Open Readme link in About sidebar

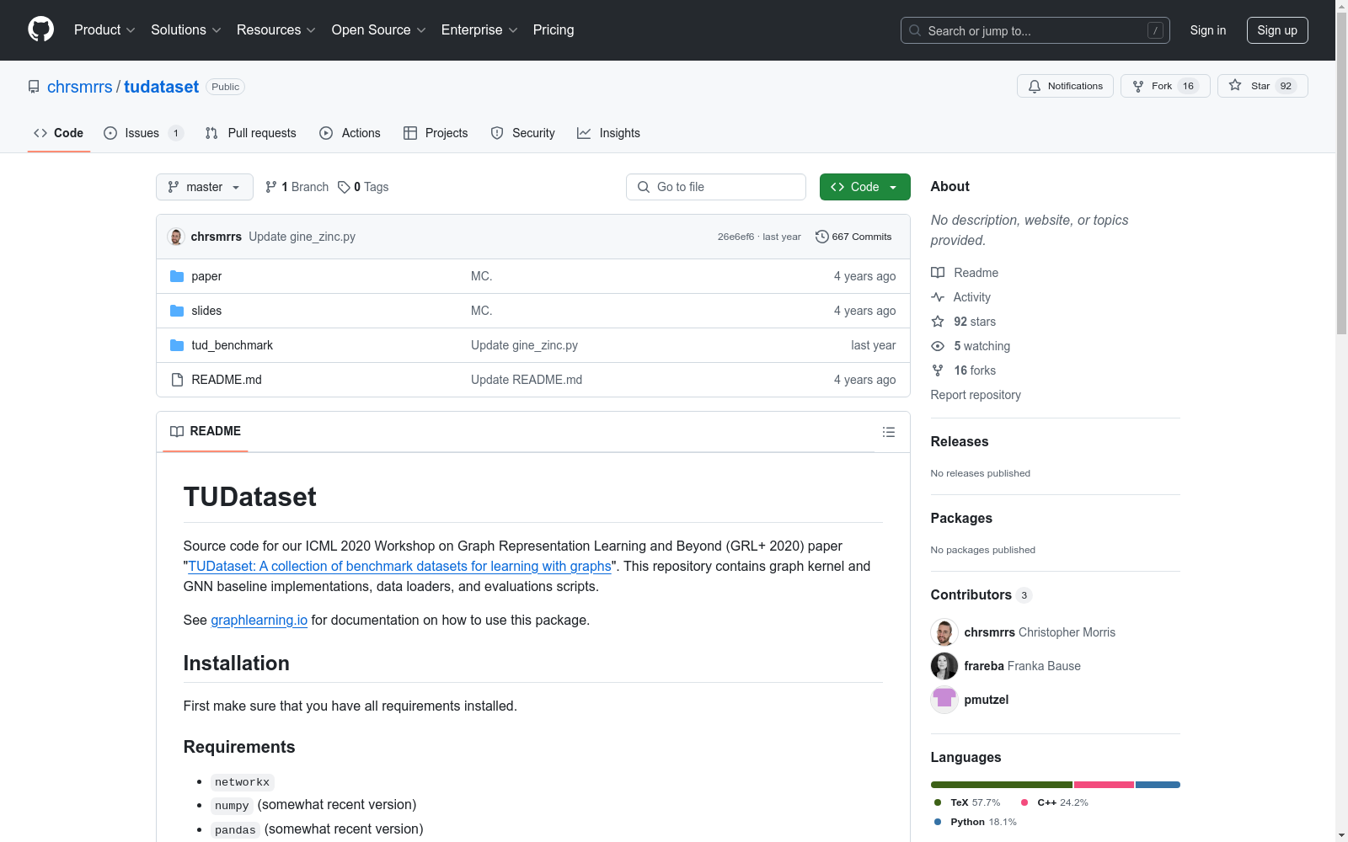(965, 273)
